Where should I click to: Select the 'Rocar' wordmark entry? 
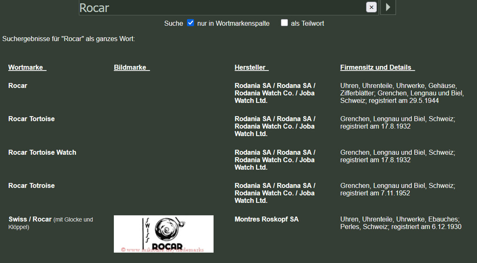pos(18,86)
